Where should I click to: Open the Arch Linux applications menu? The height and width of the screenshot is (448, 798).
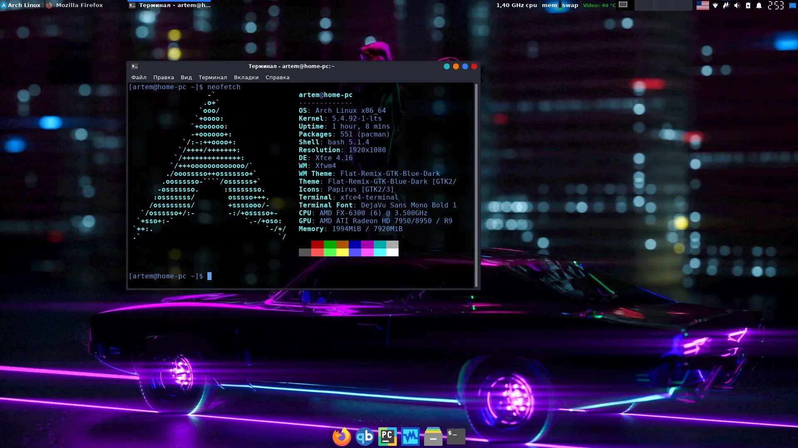click(x=21, y=5)
